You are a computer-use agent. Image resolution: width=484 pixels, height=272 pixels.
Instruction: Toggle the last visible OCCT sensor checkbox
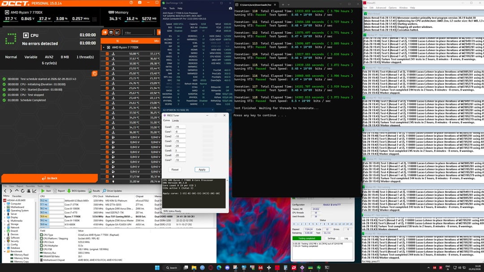[107, 181]
